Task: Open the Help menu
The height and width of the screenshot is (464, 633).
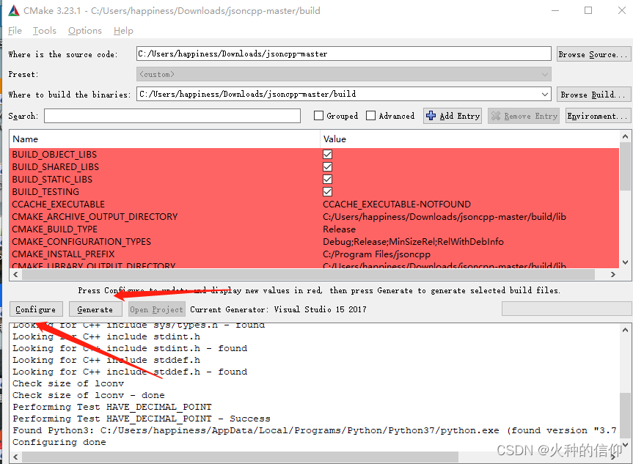Action: tap(123, 31)
